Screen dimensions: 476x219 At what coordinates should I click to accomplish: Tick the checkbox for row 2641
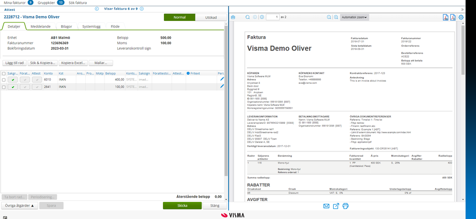pyautogui.click(x=3, y=87)
